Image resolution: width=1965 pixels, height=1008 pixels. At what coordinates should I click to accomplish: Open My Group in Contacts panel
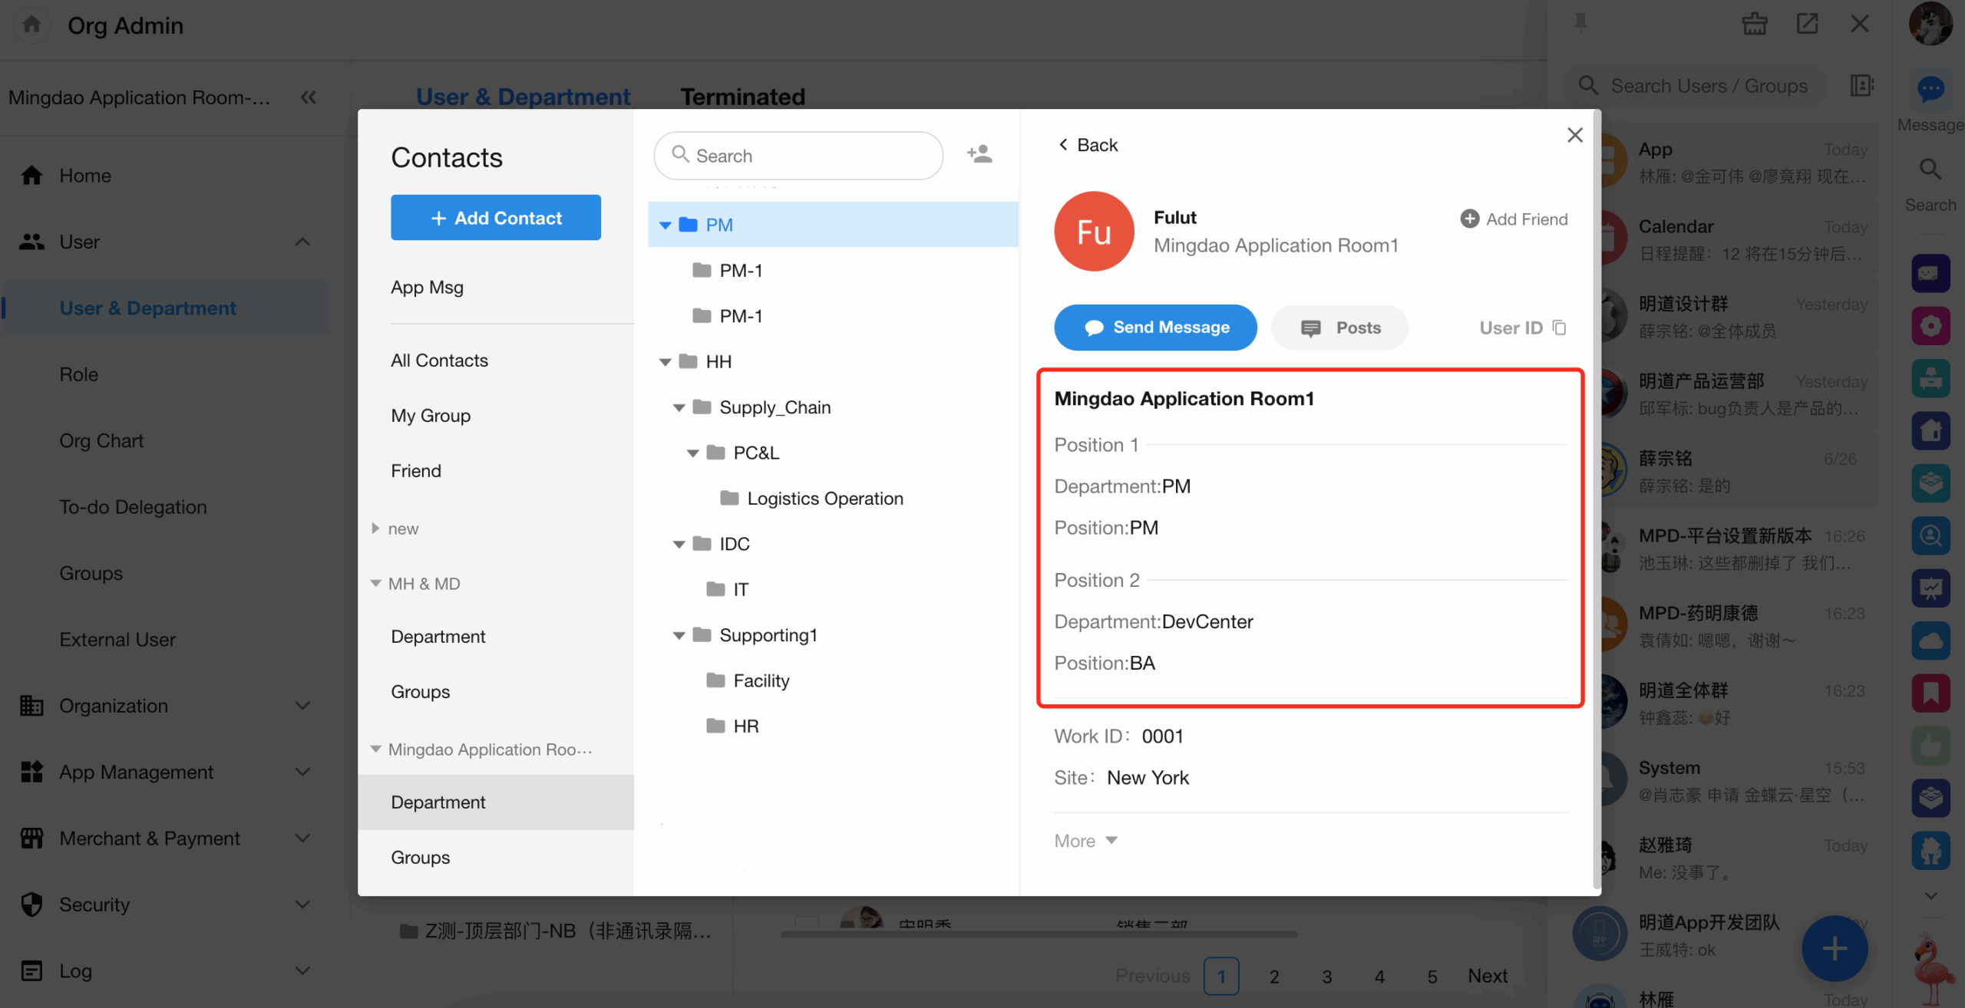431,416
